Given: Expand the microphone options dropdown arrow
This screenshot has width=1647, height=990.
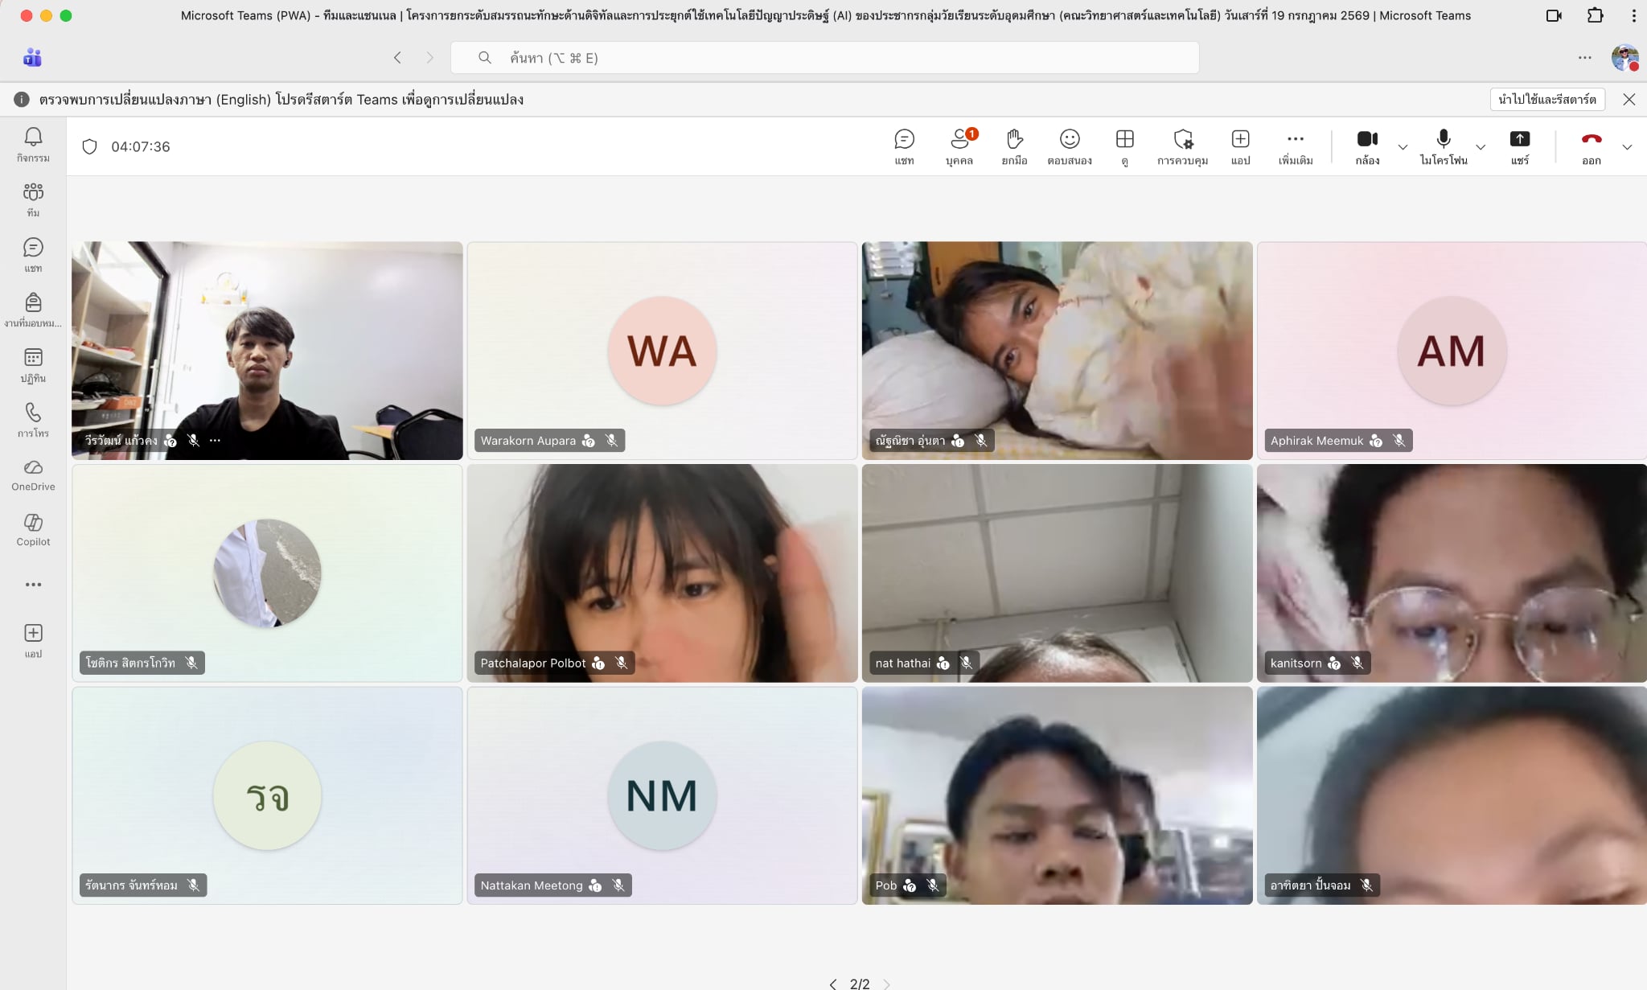Looking at the screenshot, I should coord(1481,147).
